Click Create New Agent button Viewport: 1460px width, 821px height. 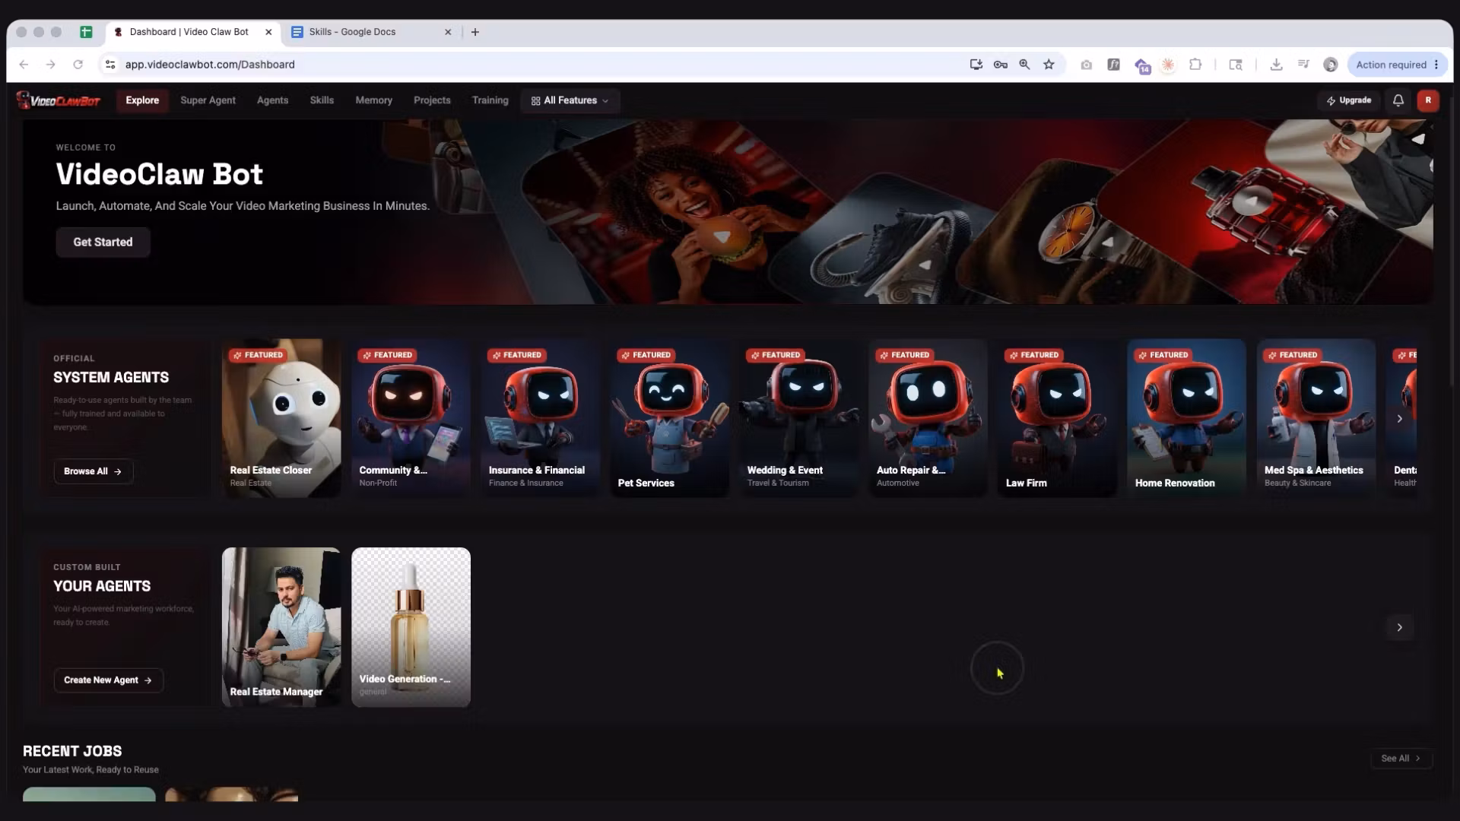pos(108,680)
